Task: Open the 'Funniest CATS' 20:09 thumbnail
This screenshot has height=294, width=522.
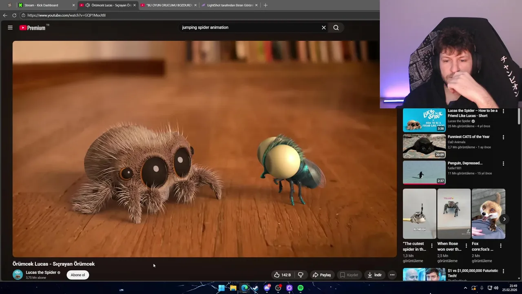Action: (x=424, y=146)
